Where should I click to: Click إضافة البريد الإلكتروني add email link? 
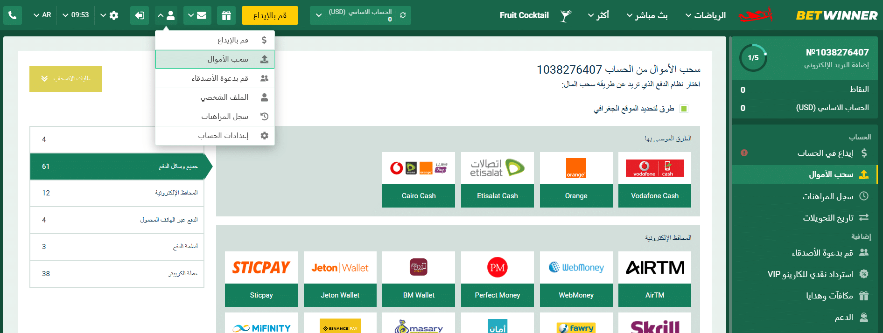pos(836,65)
